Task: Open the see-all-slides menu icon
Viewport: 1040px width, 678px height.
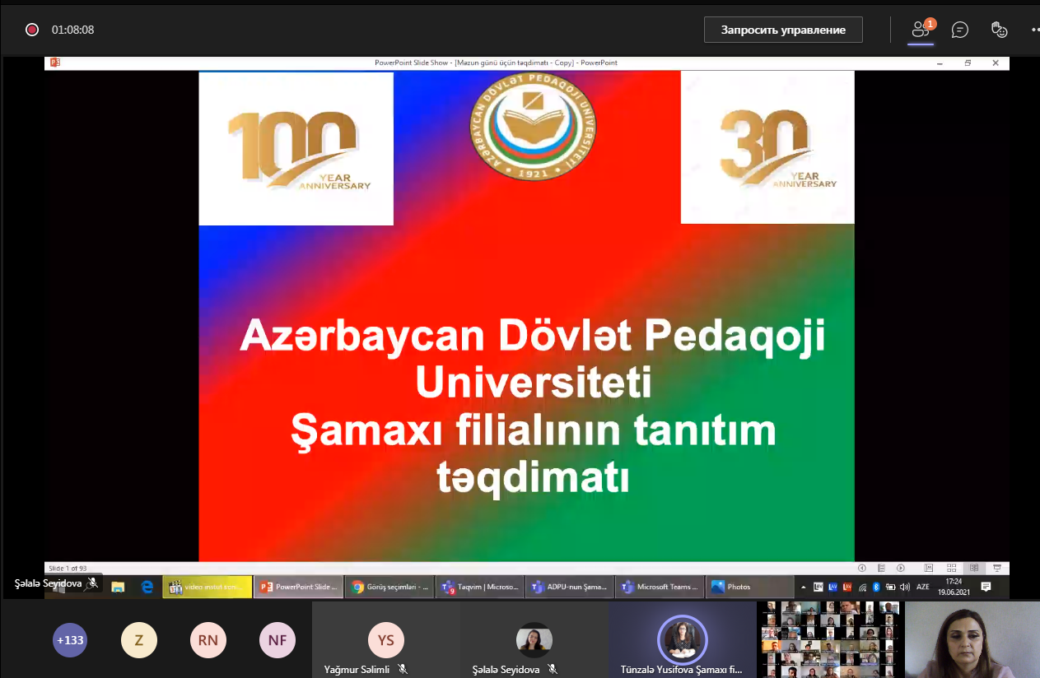Action: point(881,568)
